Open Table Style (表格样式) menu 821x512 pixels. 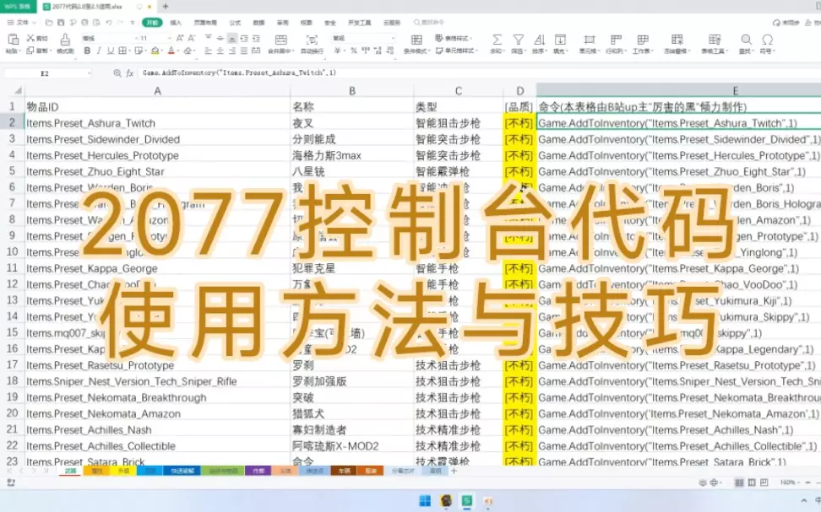pyautogui.click(x=453, y=38)
